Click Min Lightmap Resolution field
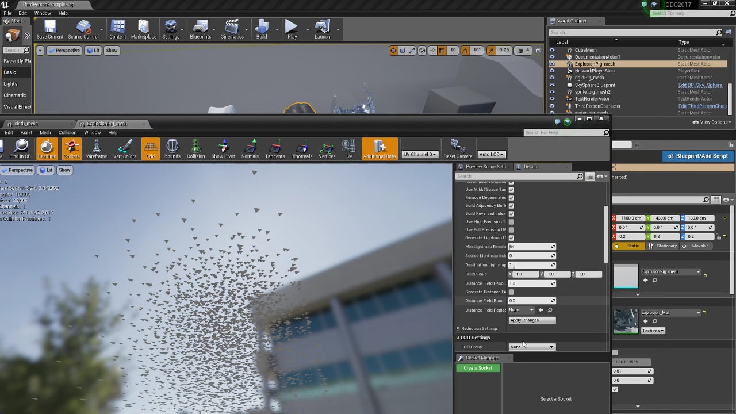 532,247
